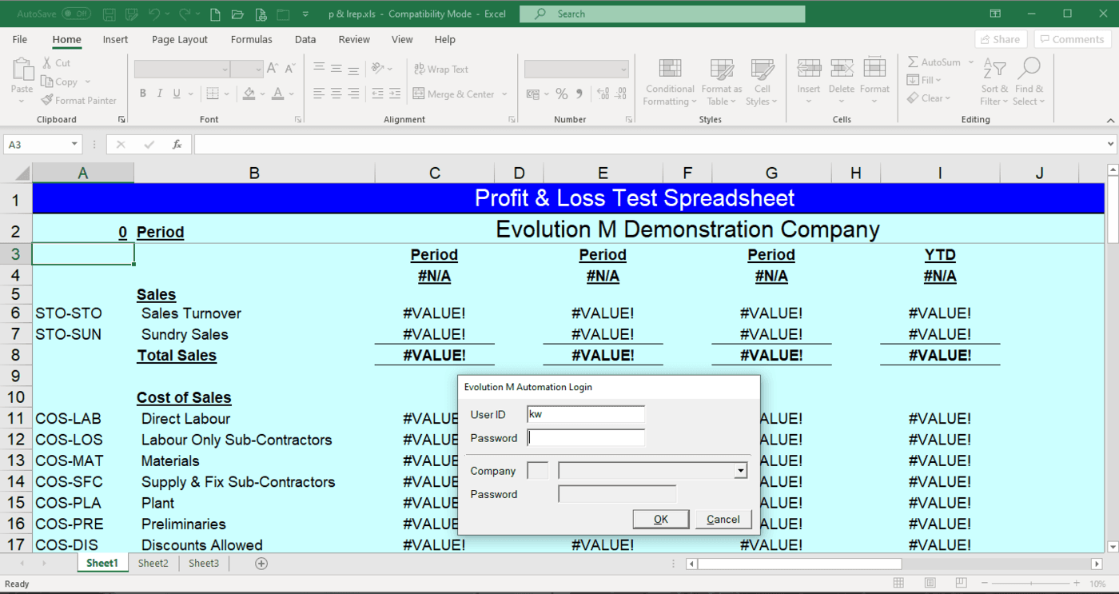Click the Accounting Number Format icon
Screen dimensions: 1119x594
pyautogui.click(x=533, y=94)
